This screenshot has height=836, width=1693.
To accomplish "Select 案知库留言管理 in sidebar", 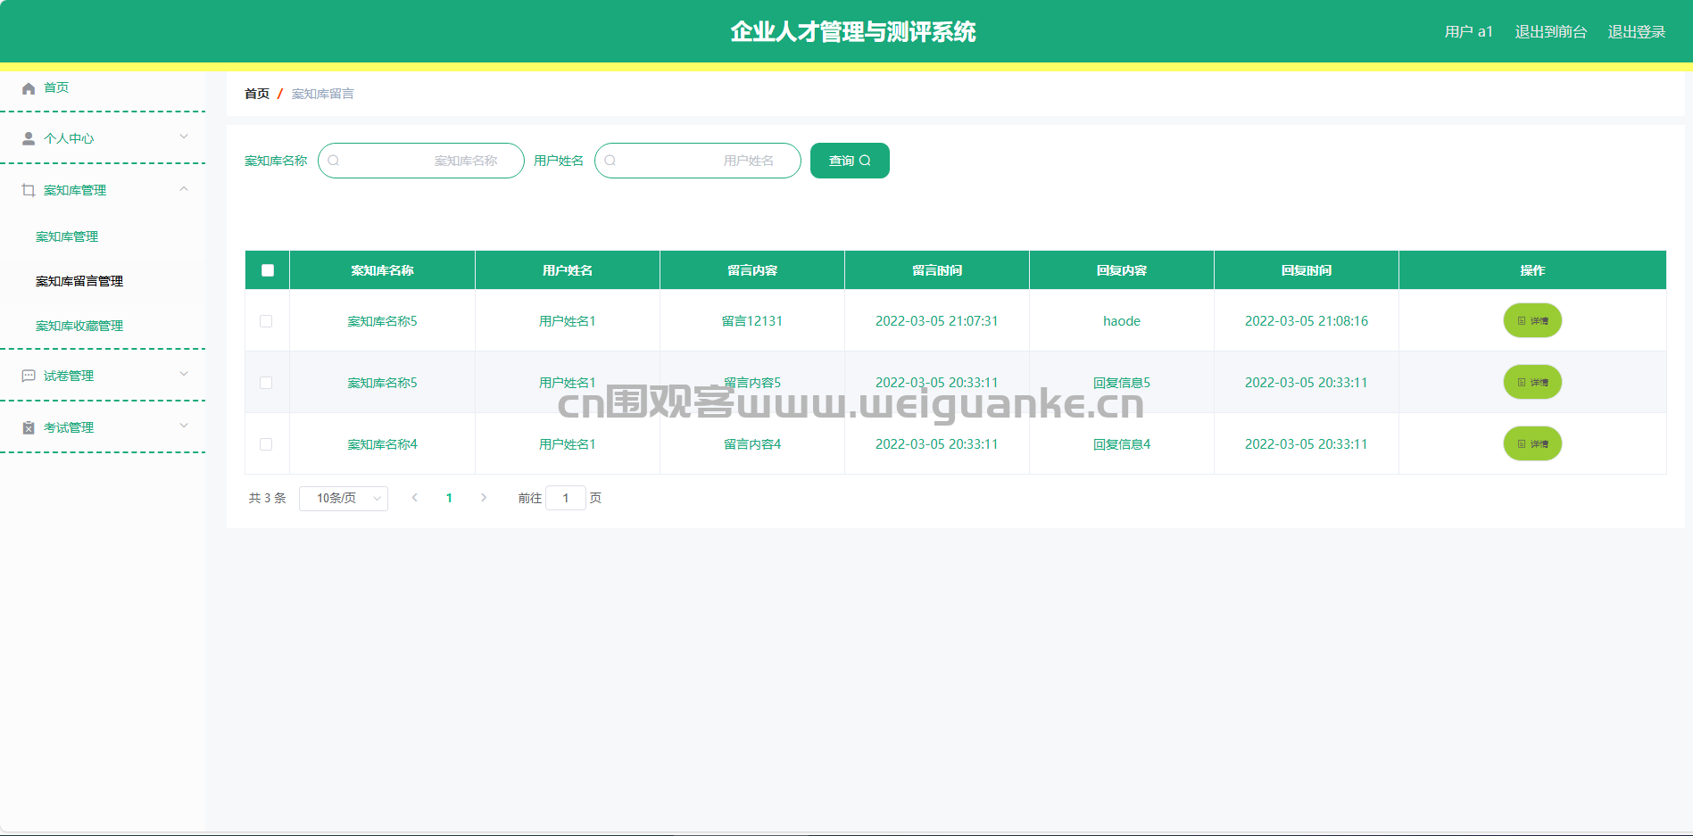I will (x=79, y=281).
